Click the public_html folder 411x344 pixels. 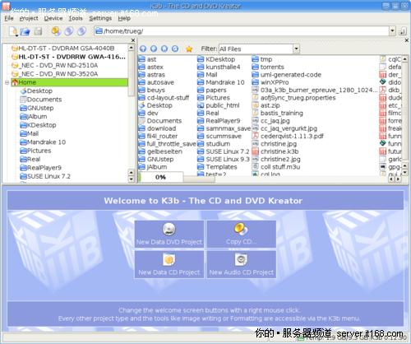[219, 105]
